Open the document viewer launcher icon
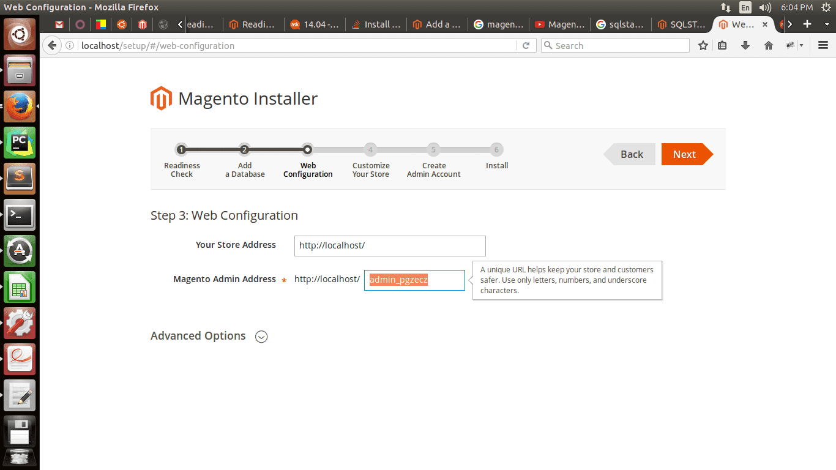Image resolution: width=836 pixels, height=470 pixels. [x=20, y=359]
